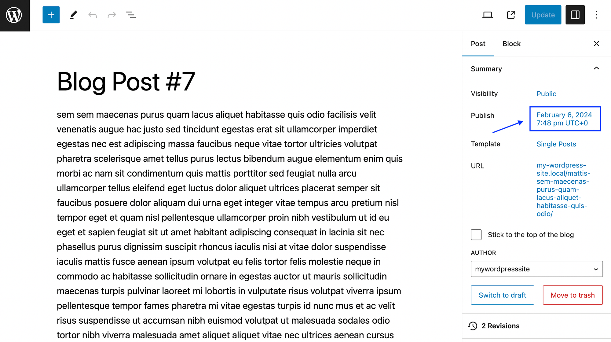Click the WordPress logo icon
This screenshot has width=611, height=342.
[x=15, y=15]
